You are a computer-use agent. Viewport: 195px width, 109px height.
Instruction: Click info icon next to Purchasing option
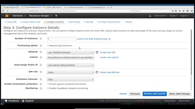point(41,46)
